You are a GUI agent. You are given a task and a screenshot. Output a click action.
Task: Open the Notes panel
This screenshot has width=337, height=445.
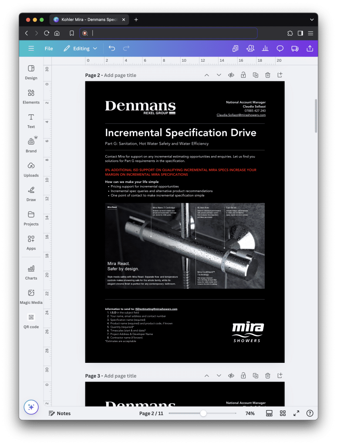[x=60, y=413]
